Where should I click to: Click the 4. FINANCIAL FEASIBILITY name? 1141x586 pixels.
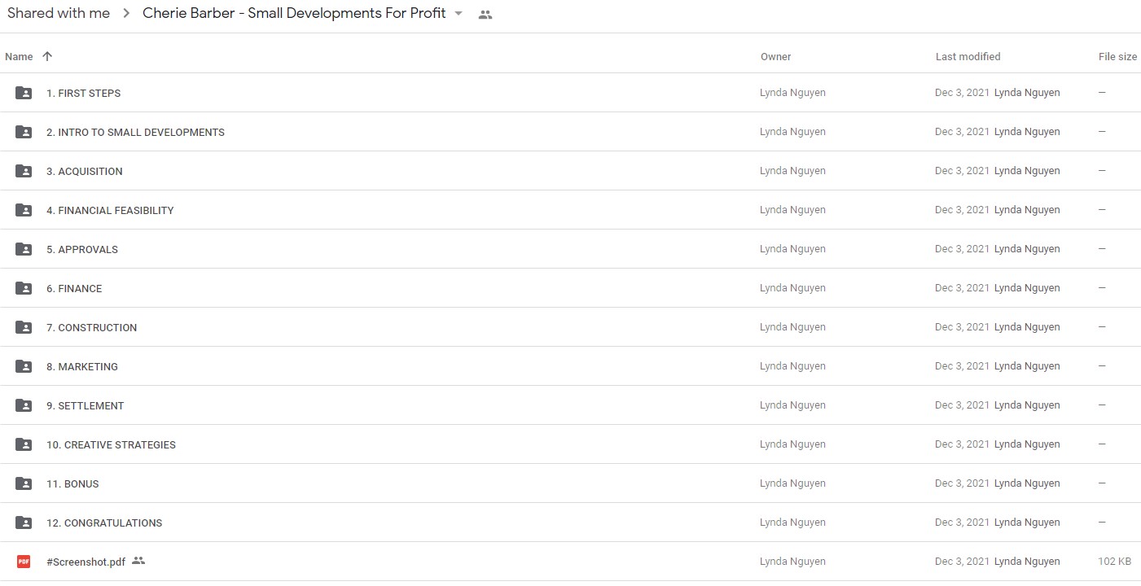[110, 211]
